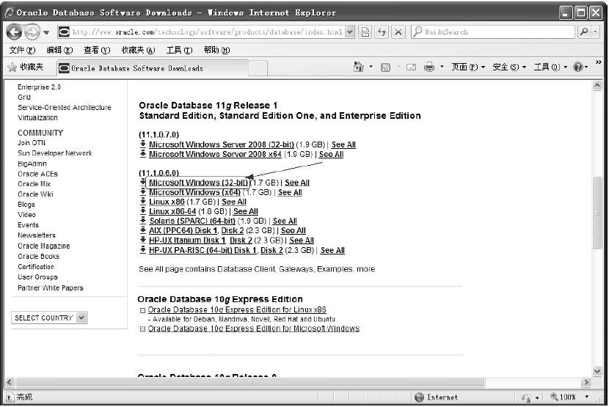
Task: Select the Oracle Database Software Downloads tab
Action: (x=153, y=68)
